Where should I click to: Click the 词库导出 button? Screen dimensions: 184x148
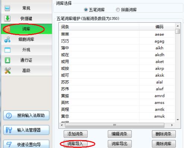pos(120,144)
